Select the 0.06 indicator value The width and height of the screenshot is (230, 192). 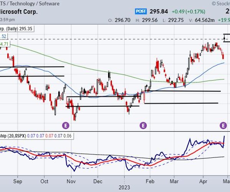tap(67, 136)
